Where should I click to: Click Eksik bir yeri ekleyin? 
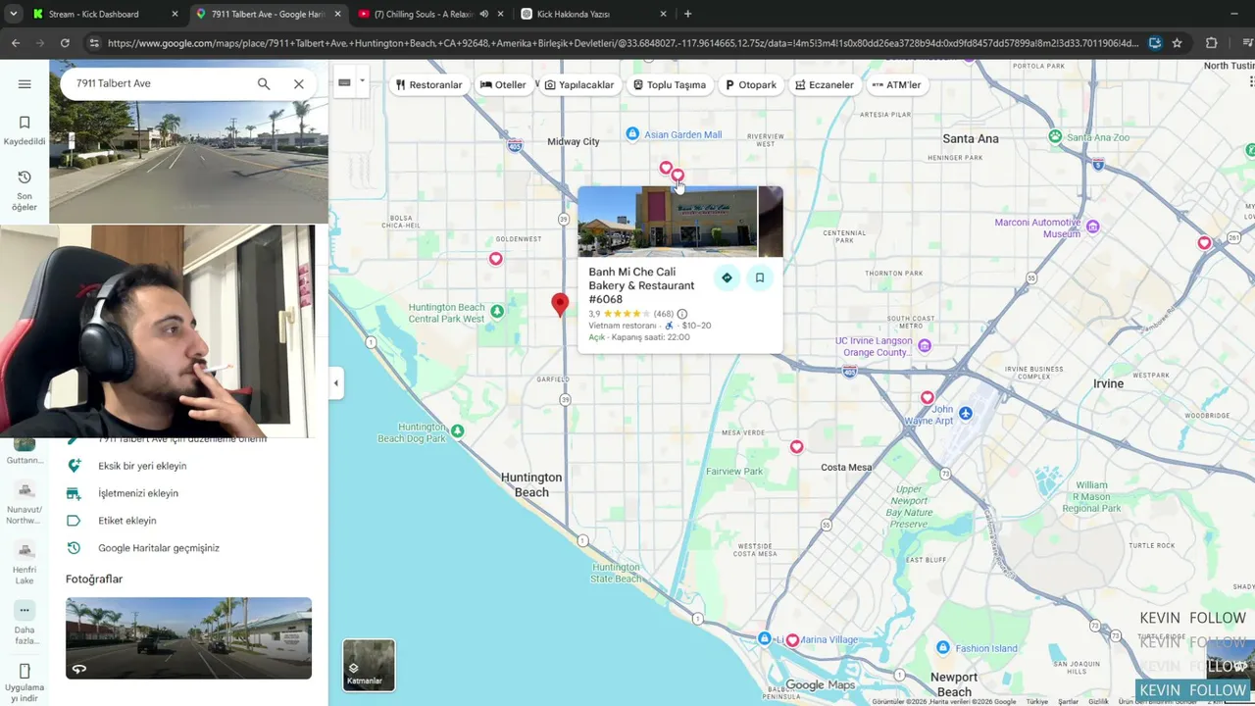tap(142, 466)
